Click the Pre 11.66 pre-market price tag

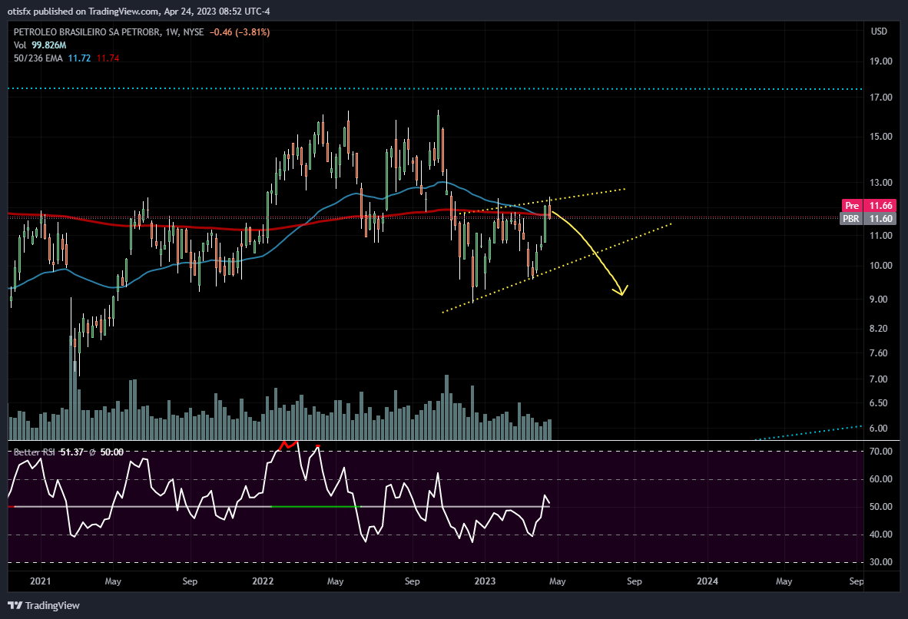coord(869,206)
